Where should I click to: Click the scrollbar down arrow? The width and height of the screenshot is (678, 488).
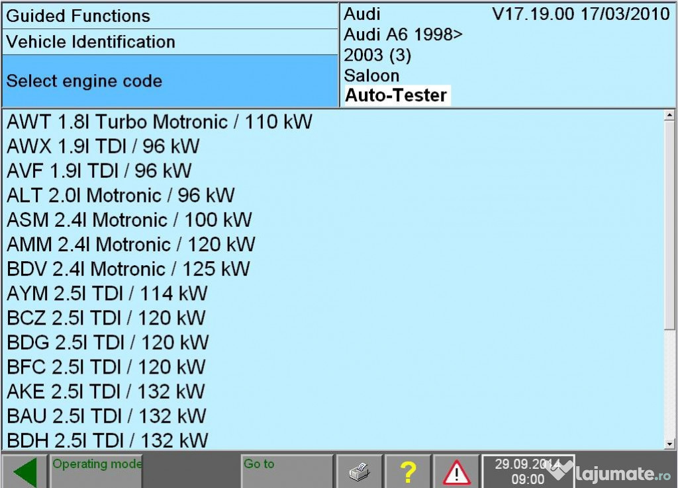point(669,444)
